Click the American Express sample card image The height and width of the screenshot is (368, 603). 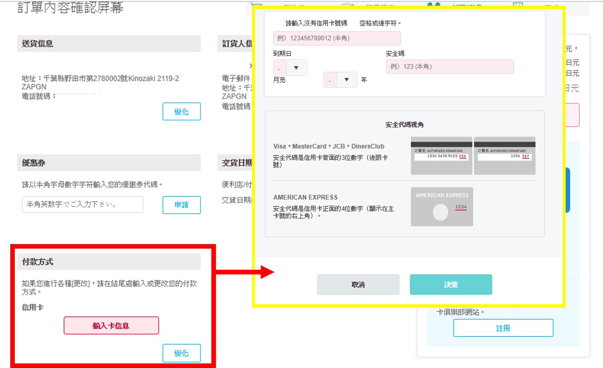[x=442, y=207]
